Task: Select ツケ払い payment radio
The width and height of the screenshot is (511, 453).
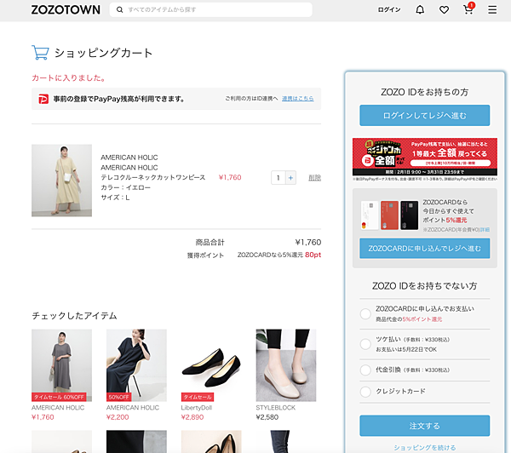Action: click(365, 344)
